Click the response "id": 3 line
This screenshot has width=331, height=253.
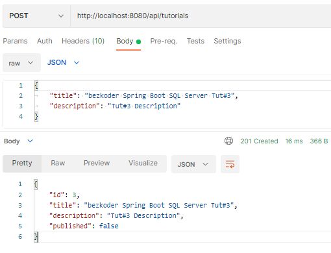coord(64,195)
